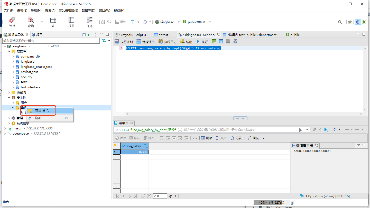Screen dimensions: 370x208
Task: Select 新建 角色 in context menu
Action: coord(42,111)
